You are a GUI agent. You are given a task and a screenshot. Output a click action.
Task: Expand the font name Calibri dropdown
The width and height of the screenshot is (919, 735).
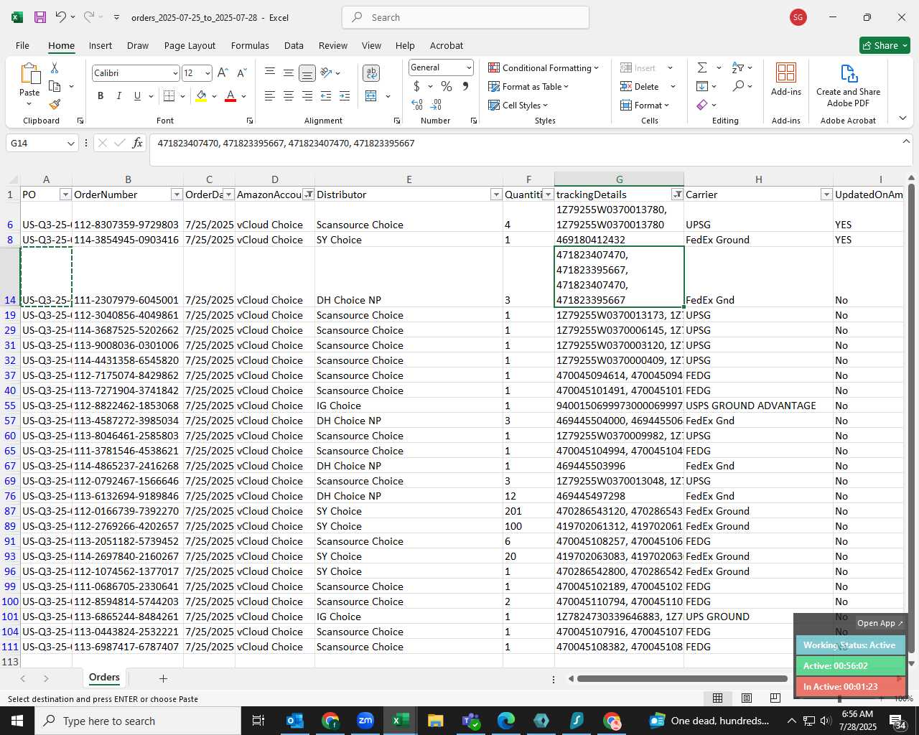174,73
